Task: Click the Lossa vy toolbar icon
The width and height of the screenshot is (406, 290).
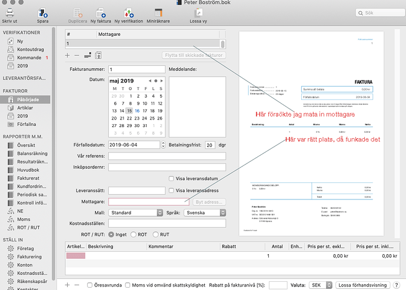Action: [x=198, y=13]
